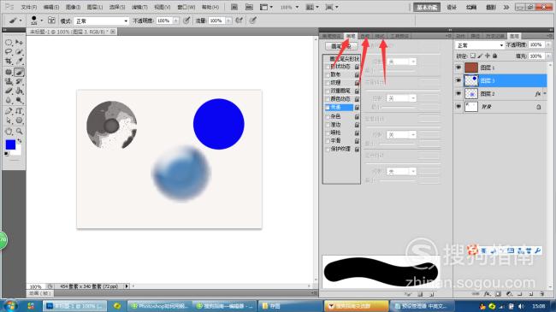
Task: Select the Crop tool
Action: point(9,62)
